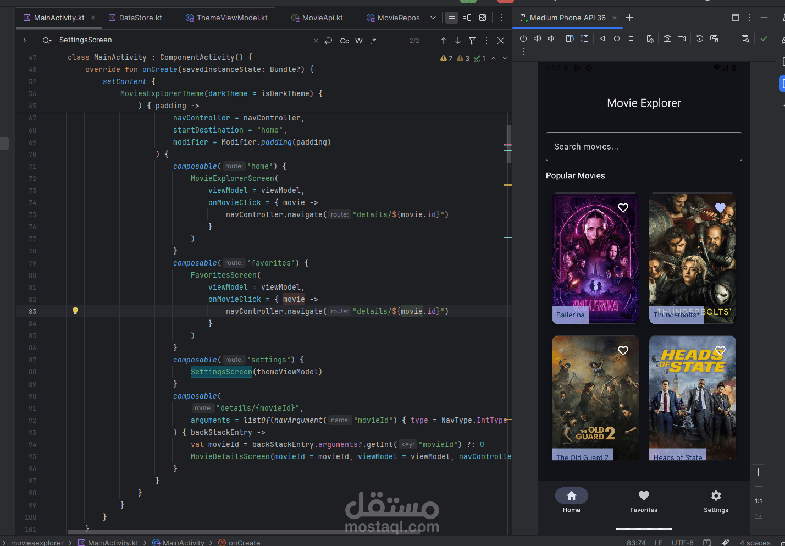Screen dimensions: 785x546
Task: Click the green checkmark in emulator toolbar
Action: (764, 38)
